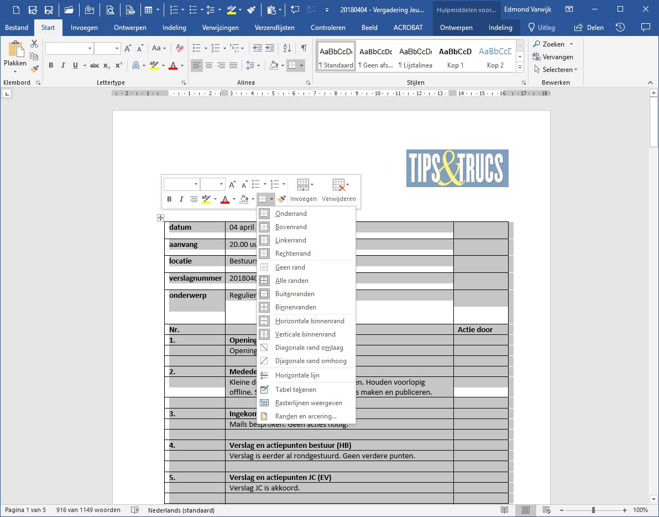Click the zoom slider in the status bar
Image resolution: width=659 pixels, height=517 pixels.
pyautogui.click(x=593, y=510)
